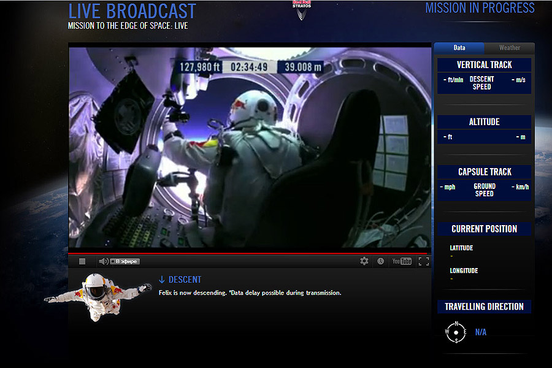Click the CURRENT POSITION header
Image resolution: width=552 pixels, height=368 pixels.
pyautogui.click(x=484, y=229)
